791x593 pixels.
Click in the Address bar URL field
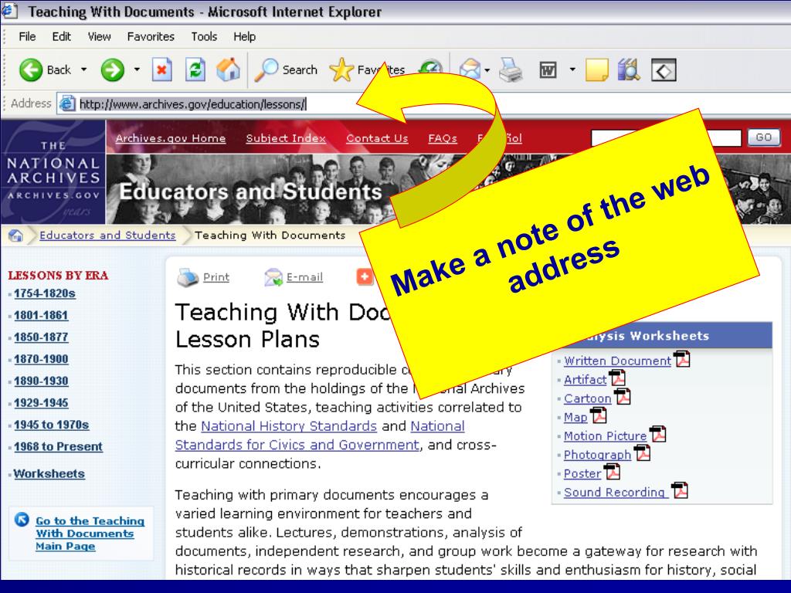[424, 104]
